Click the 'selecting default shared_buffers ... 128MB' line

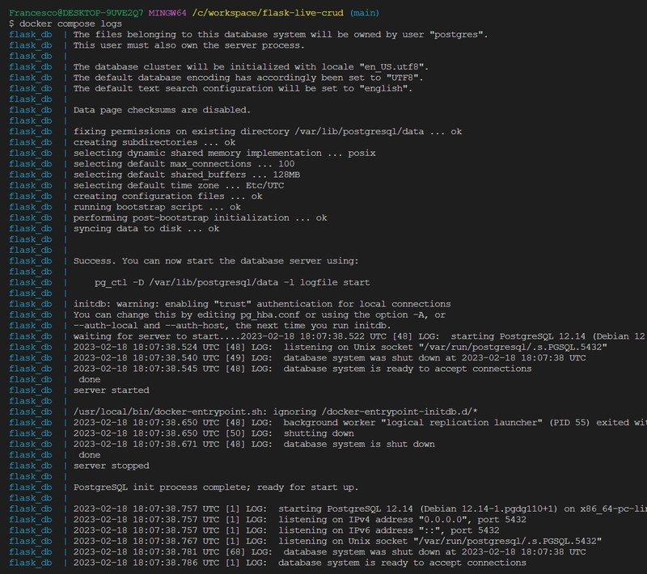tap(187, 175)
